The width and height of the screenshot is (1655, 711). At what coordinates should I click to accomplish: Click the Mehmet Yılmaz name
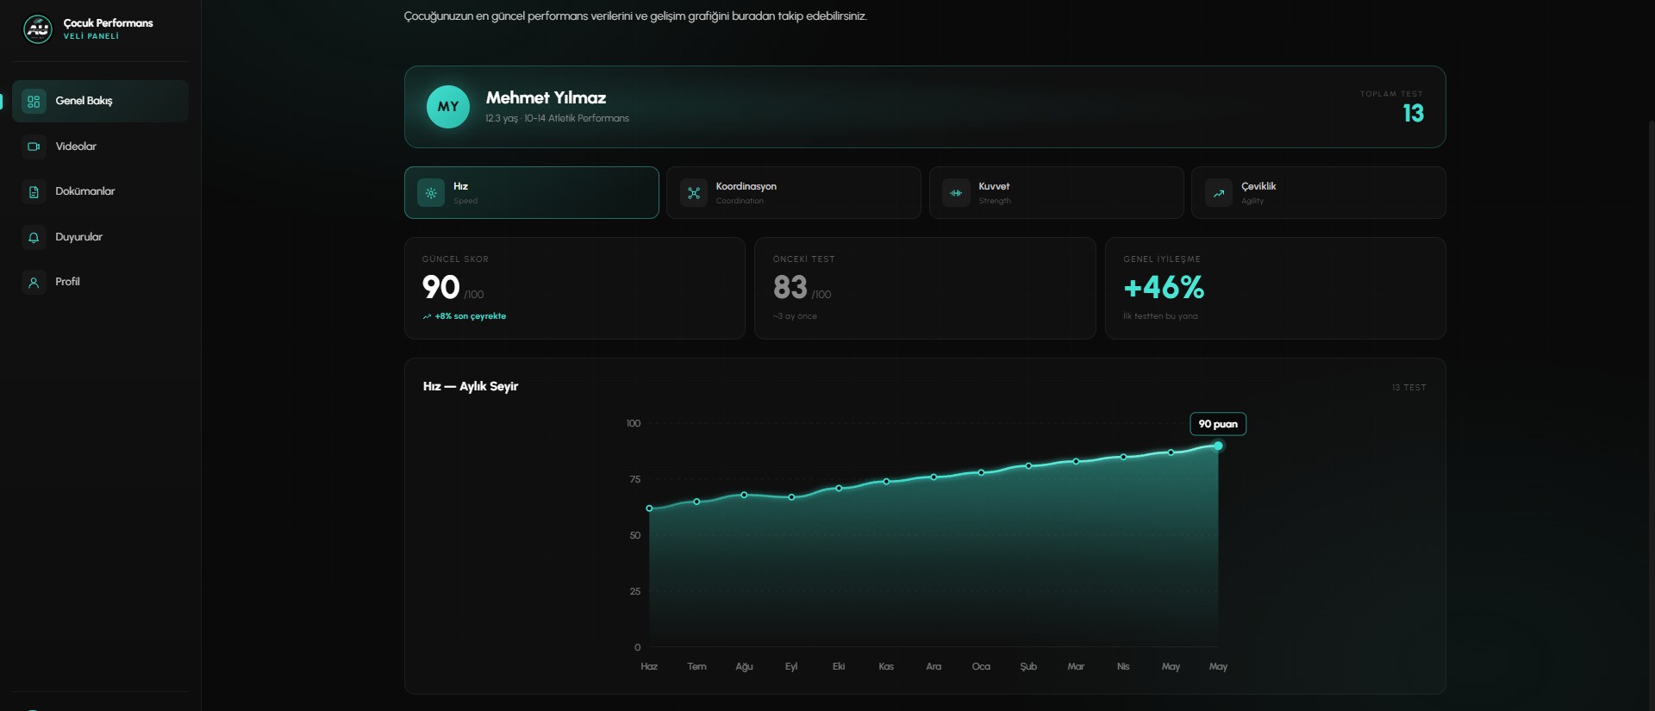(x=546, y=97)
